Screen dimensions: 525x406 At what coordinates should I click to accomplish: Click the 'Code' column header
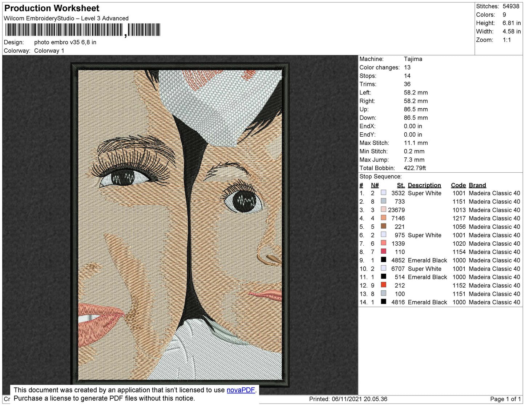[x=459, y=185]
